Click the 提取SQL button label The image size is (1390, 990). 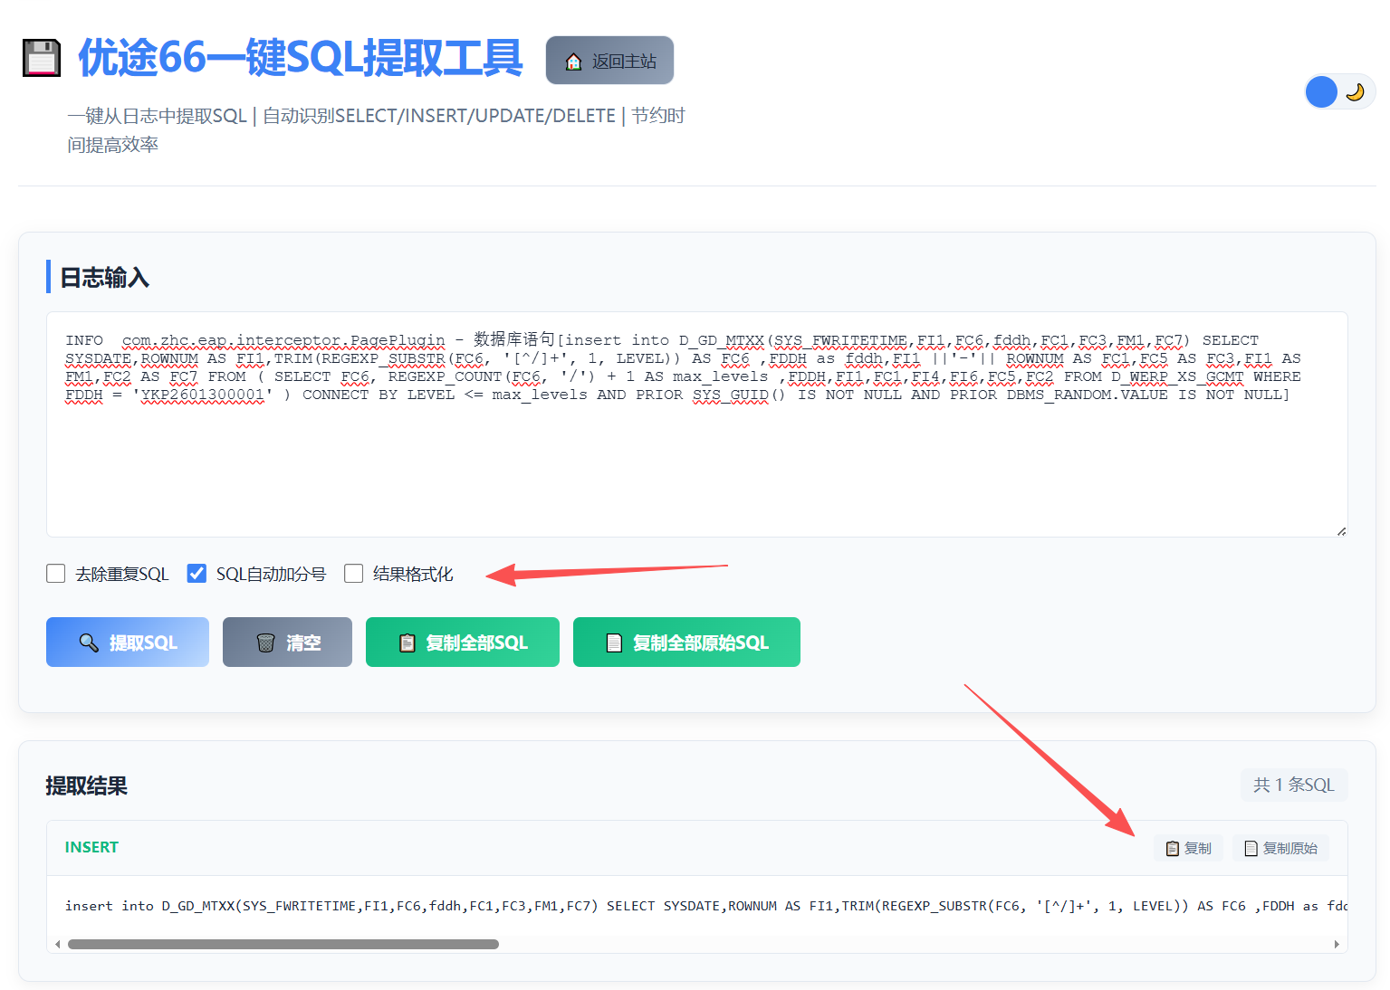click(x=143, y=643)
